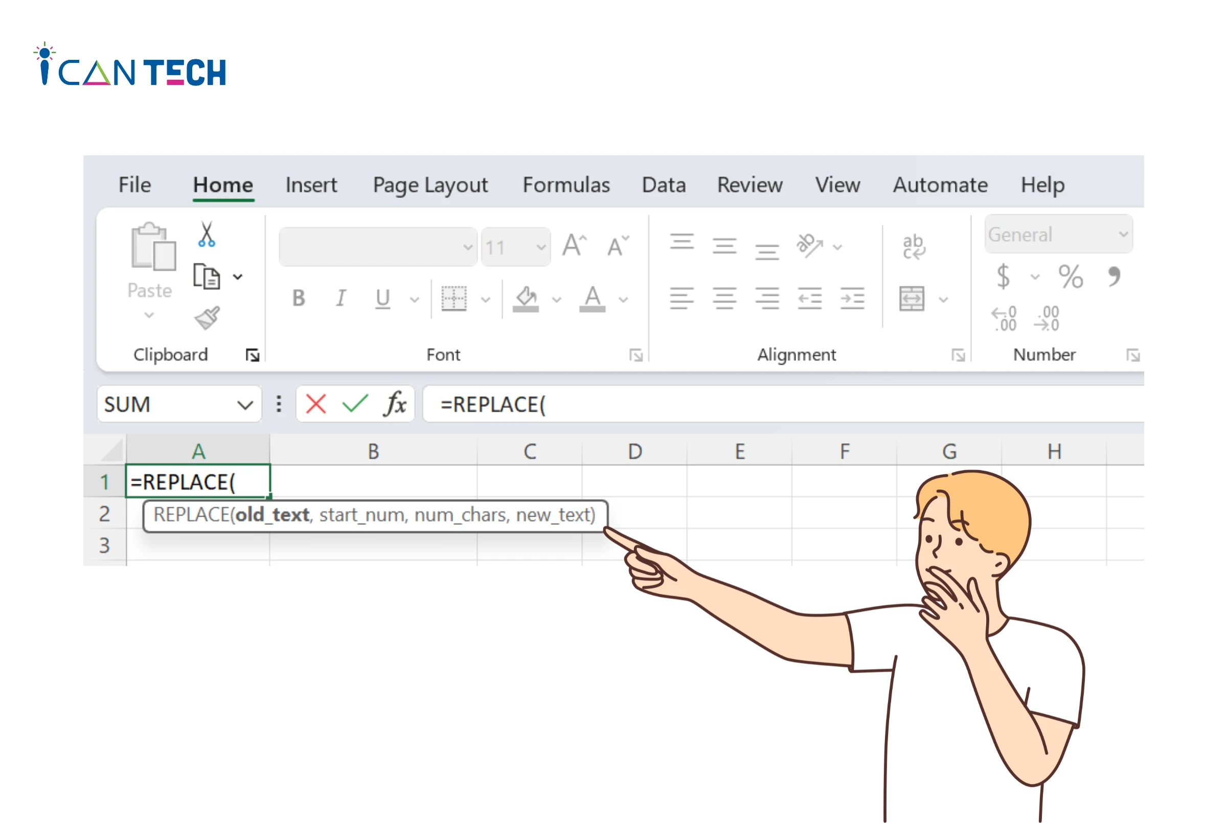Expand the Underline style dropdown

click(x=415, y=300)
